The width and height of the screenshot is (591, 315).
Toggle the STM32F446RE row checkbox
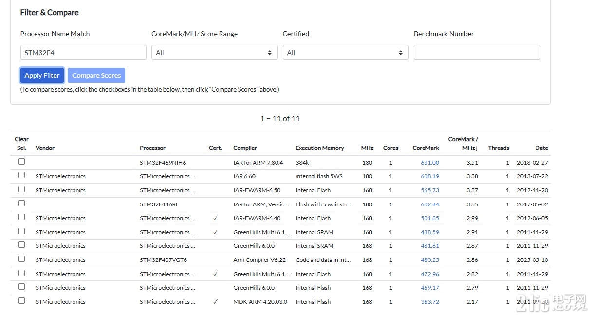point(21,203)
